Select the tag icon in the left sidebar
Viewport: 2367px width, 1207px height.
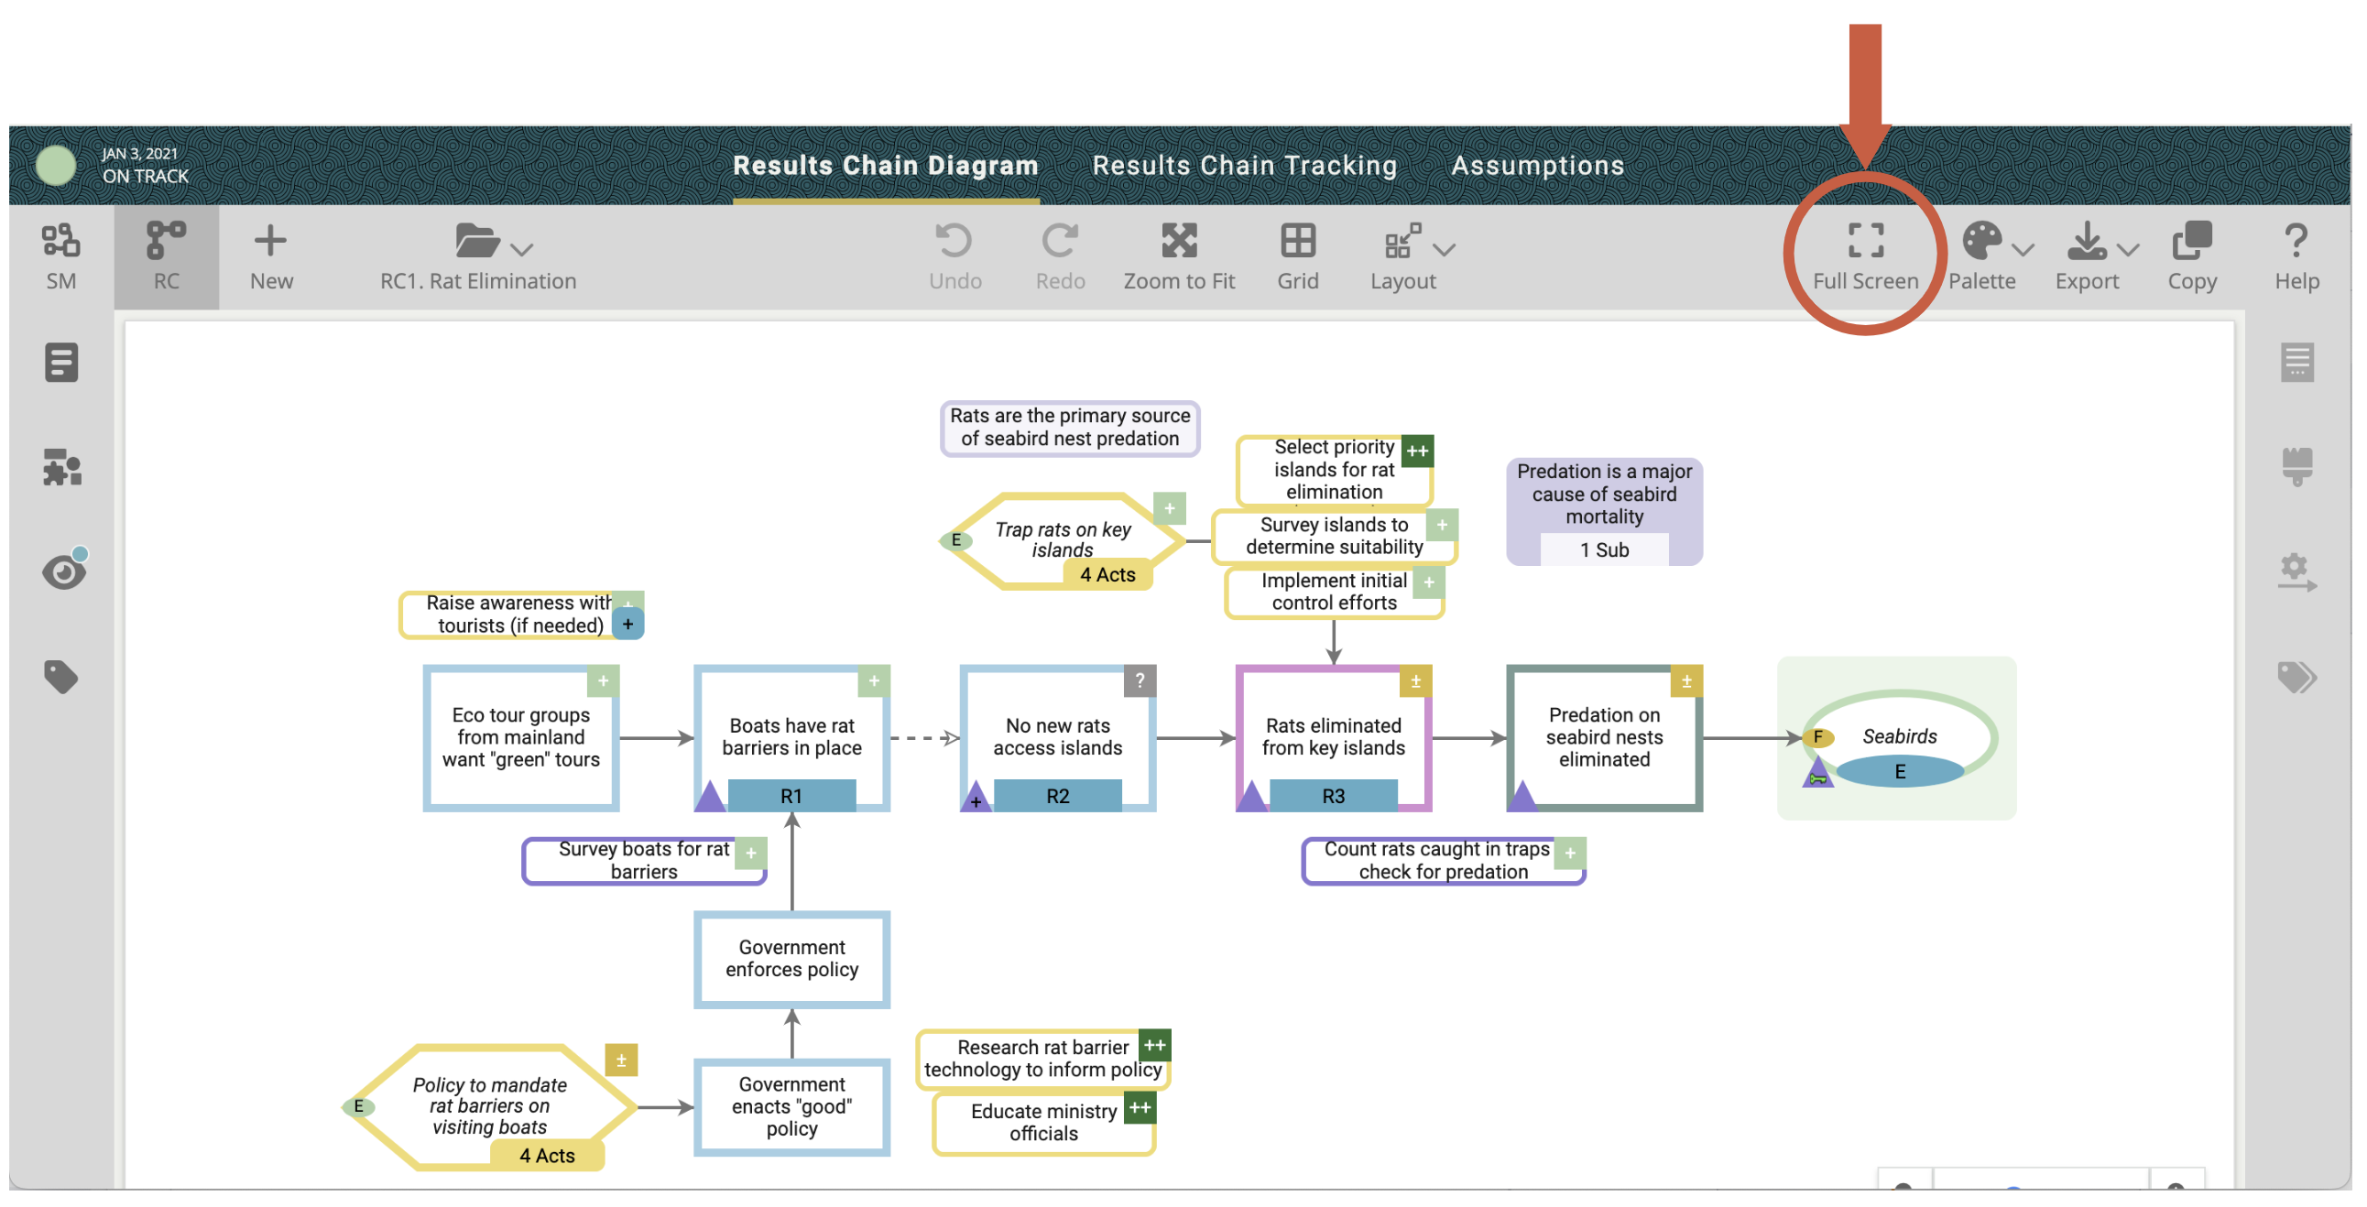[60, 677]
